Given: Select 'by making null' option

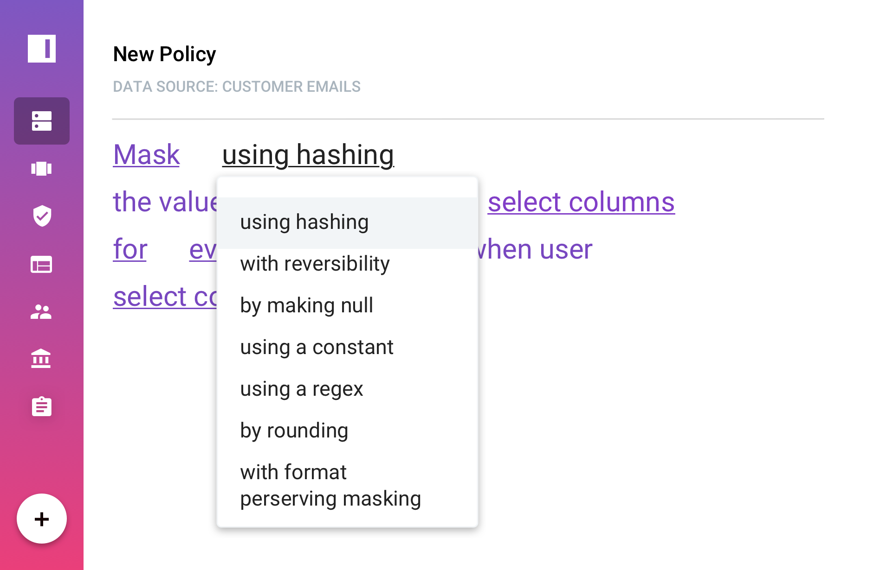Looking at the screenshot, I should point(307,306).
